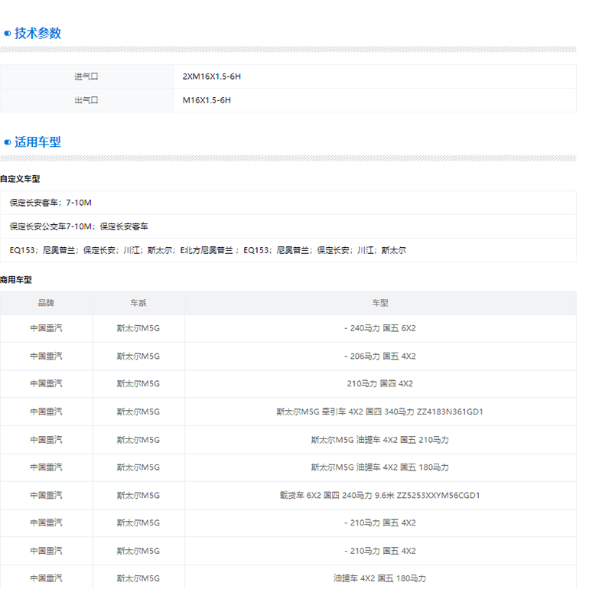The width and height of the screenshot is (612, 612).
Task: Select the 自定义车型 subheading
Action: pyautogui.click(x=20, y=179)
